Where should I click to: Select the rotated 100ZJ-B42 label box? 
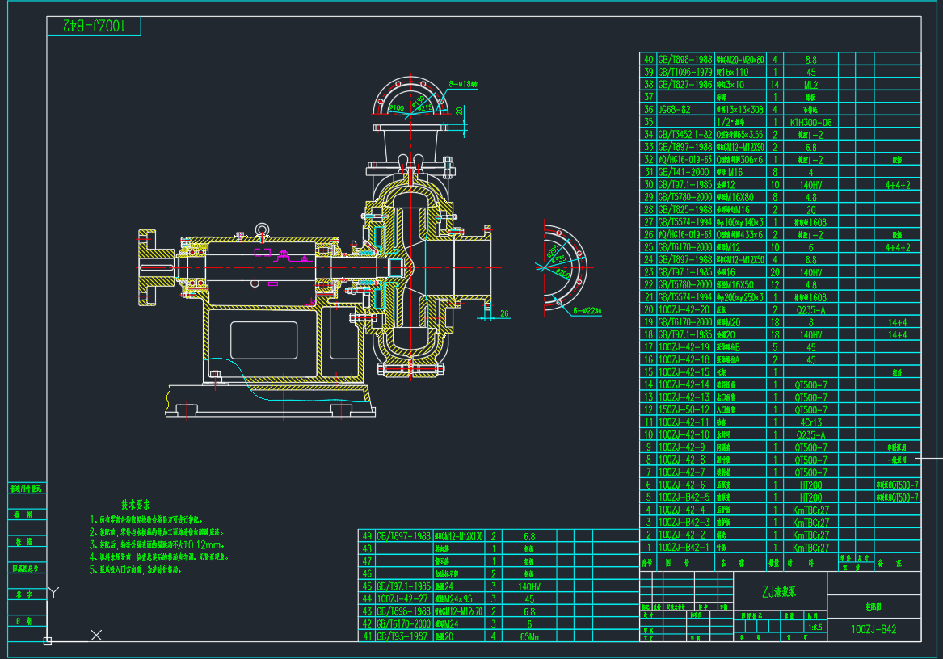coord(93,26)
